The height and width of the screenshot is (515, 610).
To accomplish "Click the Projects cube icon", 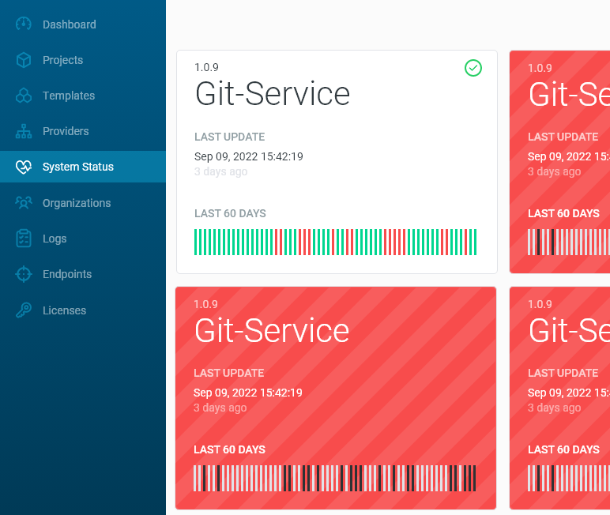I will click(x=24, y=60).
